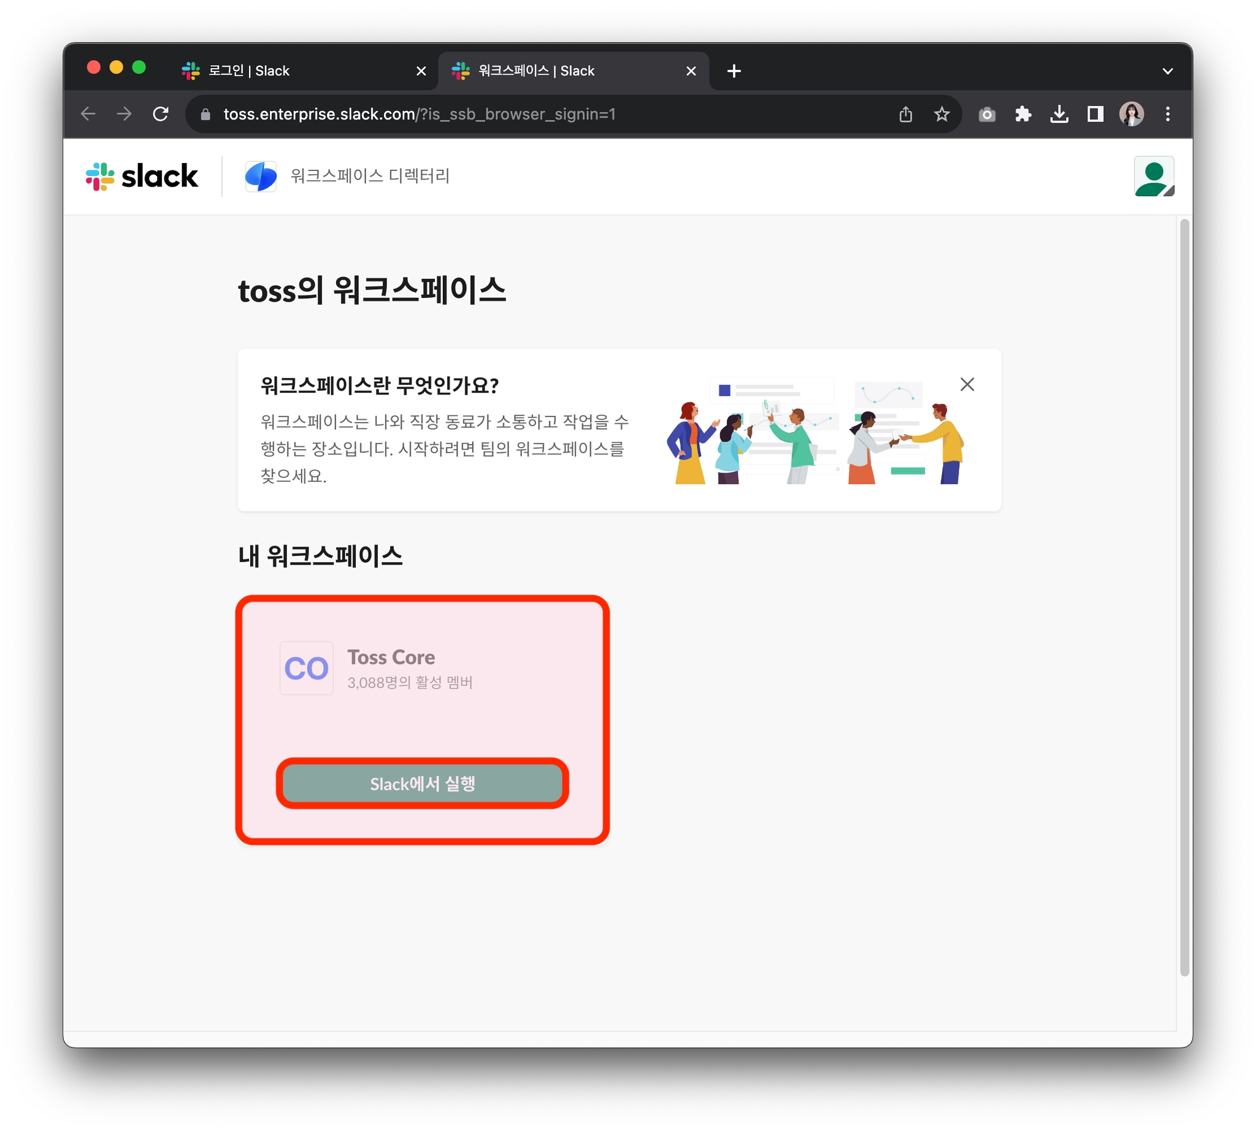Bookmark this page with star icon
This screenshot has height=1131, width=1256.
[x=941, y=115]
